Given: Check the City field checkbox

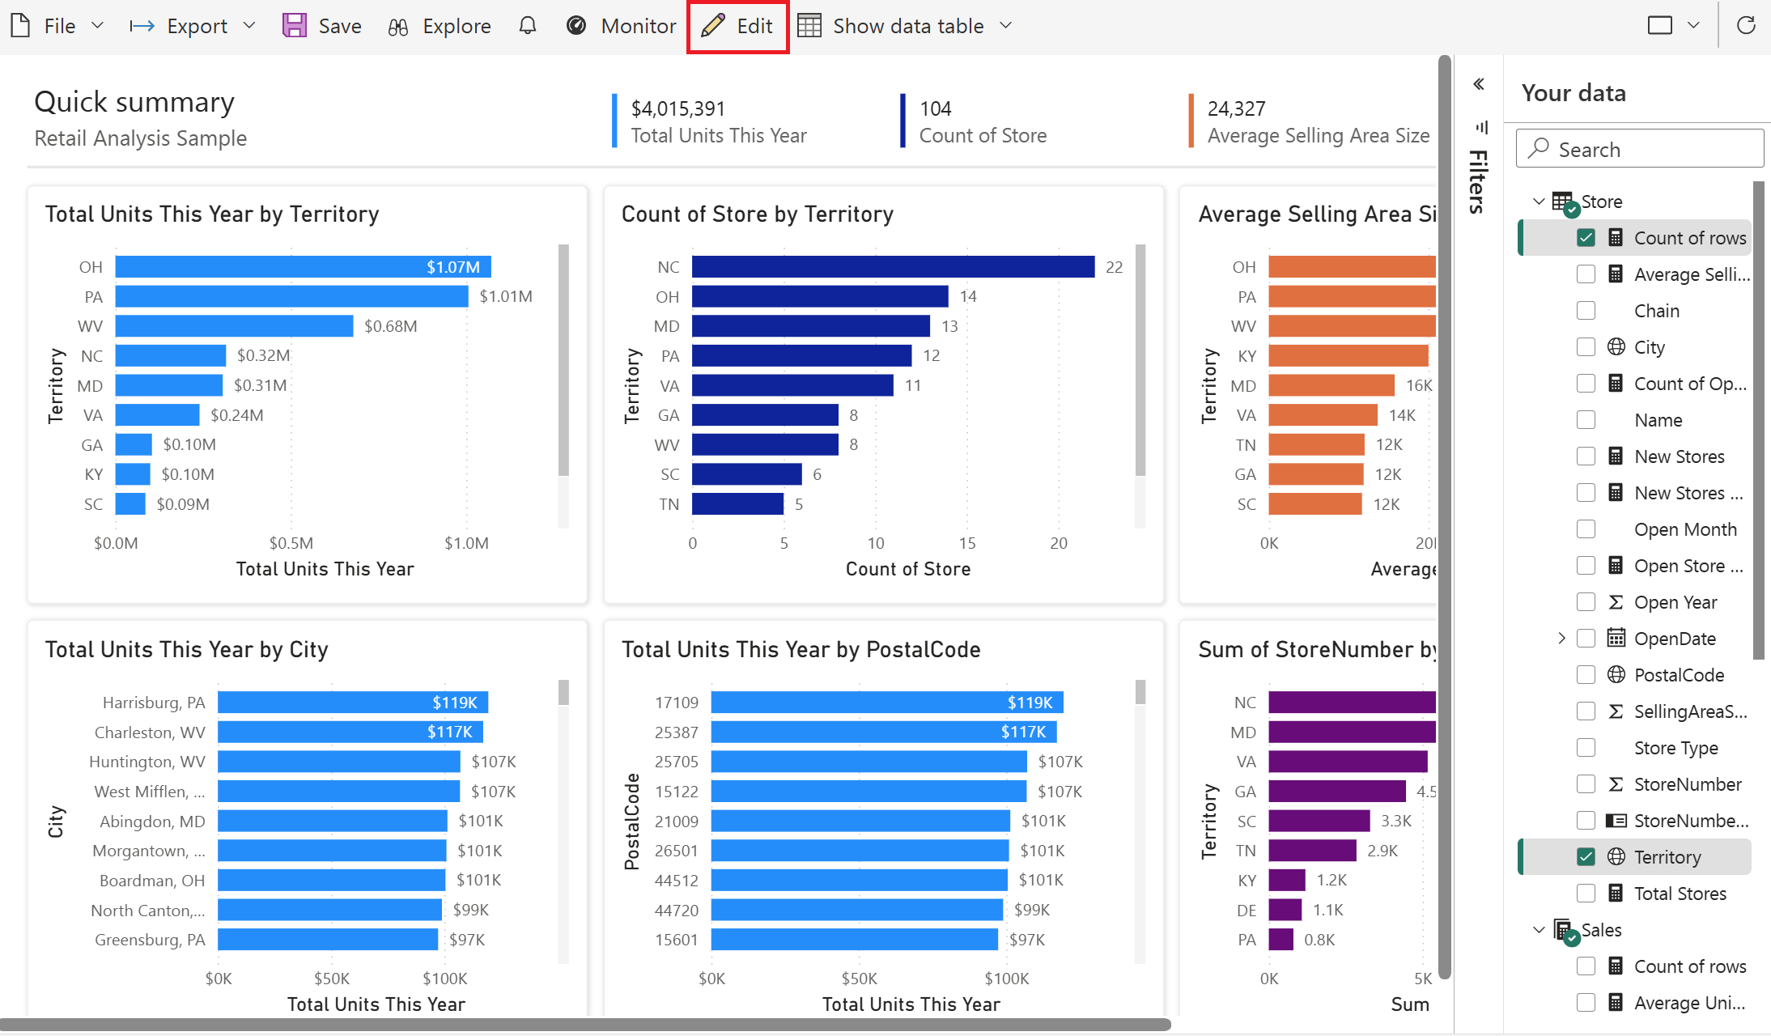Looking at the screenshot, I should (1586, 347).
